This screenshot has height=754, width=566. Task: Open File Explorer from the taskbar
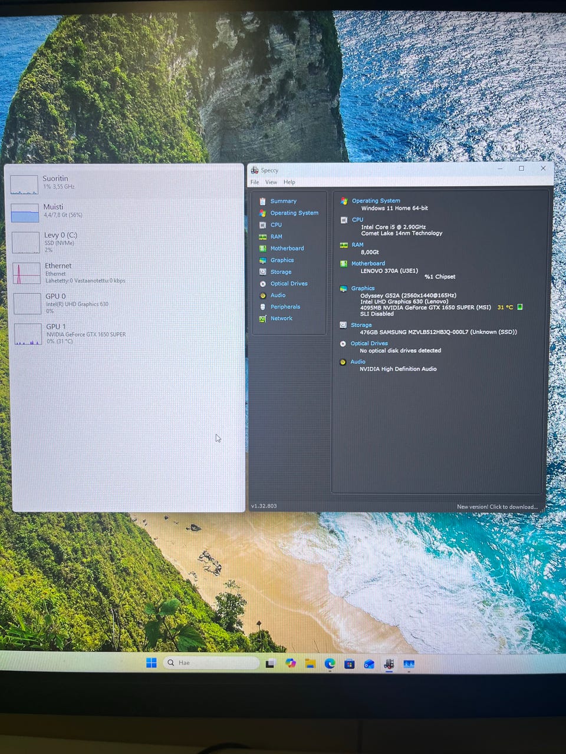pos(310,663)
